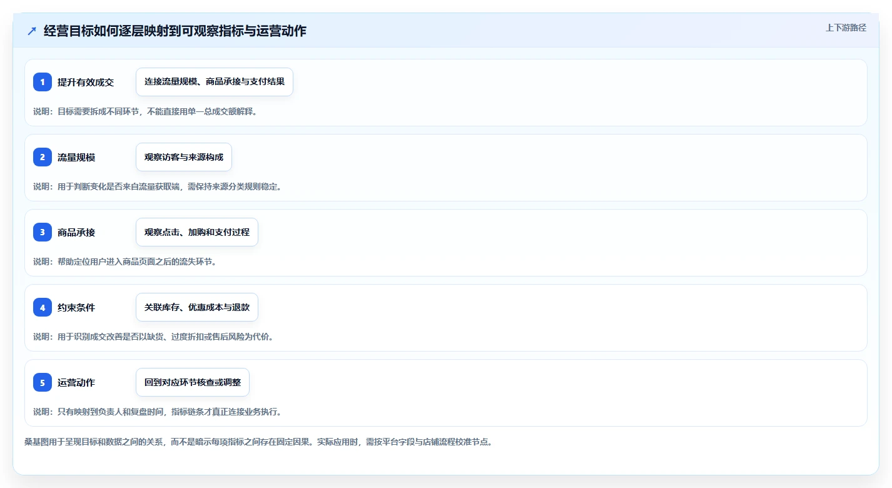Select the 约束条件 heading
This screenshot has width=892, height=488.
(76, 307)
